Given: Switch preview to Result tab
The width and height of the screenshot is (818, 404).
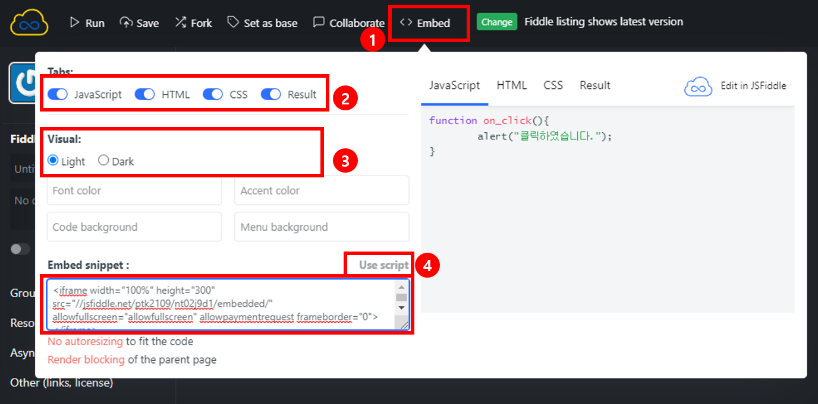Looking at the screenshot, I should 595,85.
